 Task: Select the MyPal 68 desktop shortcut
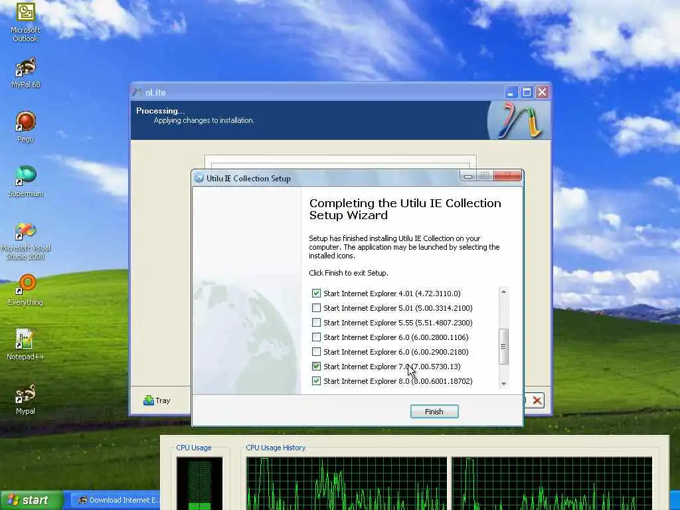coord(25,73)
